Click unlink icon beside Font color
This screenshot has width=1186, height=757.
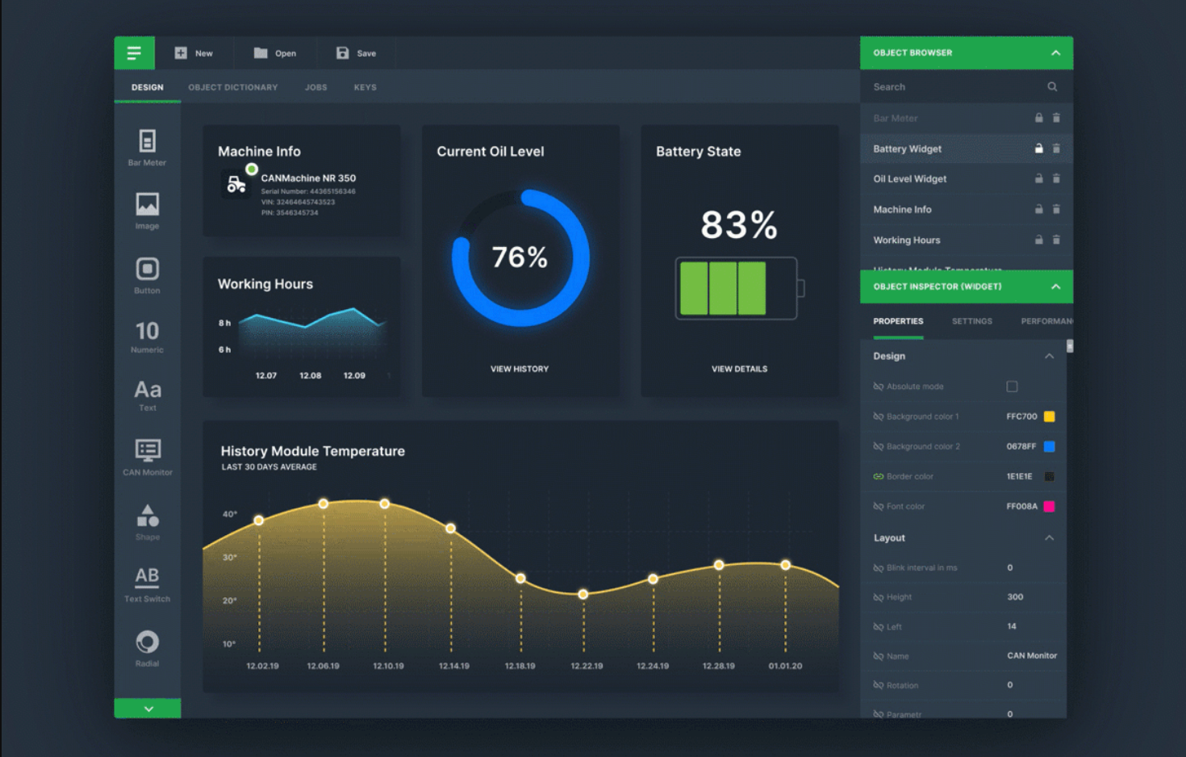point(878,506)
